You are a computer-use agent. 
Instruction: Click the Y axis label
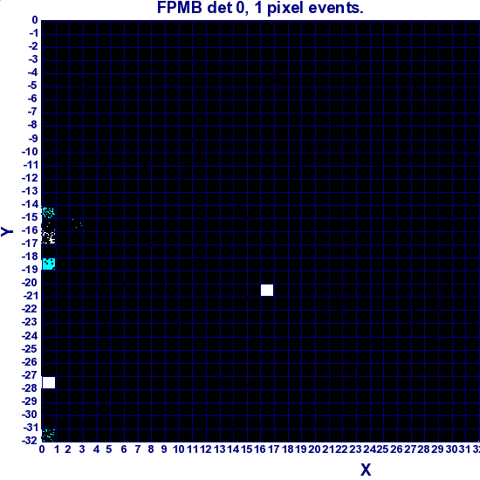point(7,231)
